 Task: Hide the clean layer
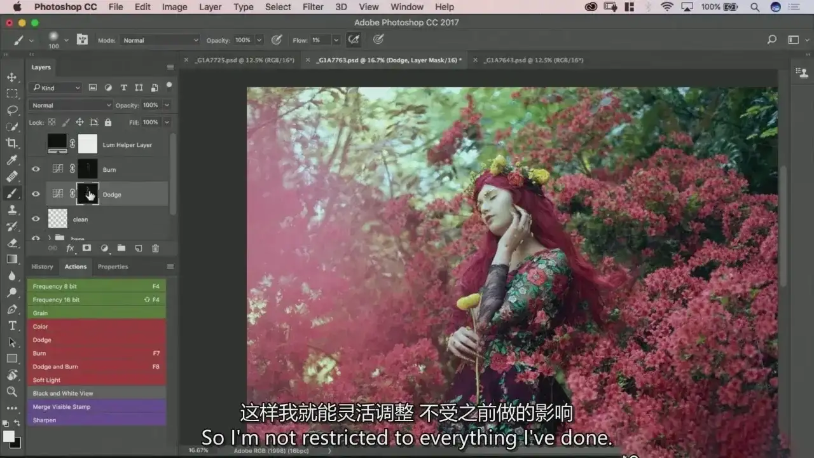pyautogui.click(x=36, y=219)
